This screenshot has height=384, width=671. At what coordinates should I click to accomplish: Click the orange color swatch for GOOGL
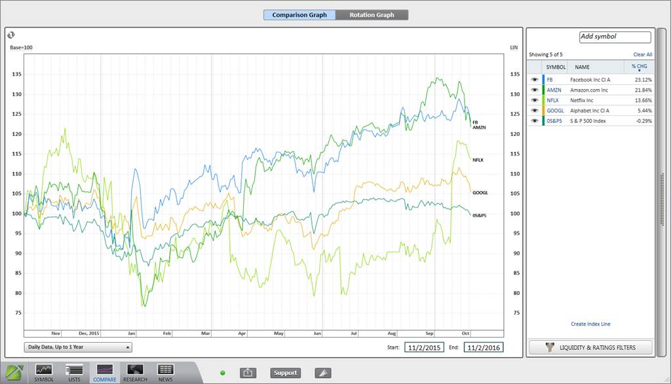[543, 111]
